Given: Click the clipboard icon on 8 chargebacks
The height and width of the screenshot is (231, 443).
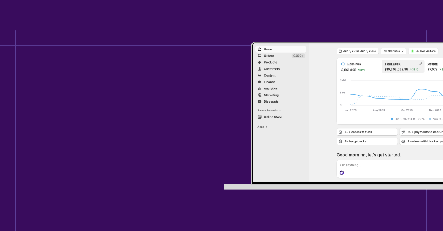Looking at the screenshot, I should pos(340,141).
